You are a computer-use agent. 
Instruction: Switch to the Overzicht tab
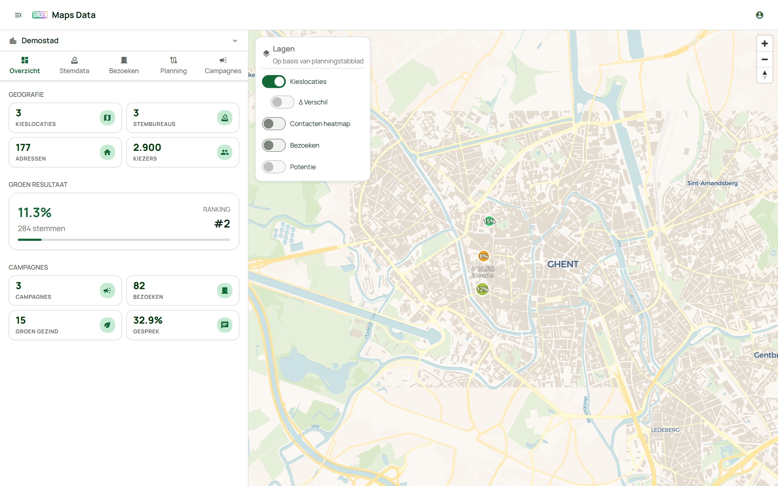(x=24, y=66)
